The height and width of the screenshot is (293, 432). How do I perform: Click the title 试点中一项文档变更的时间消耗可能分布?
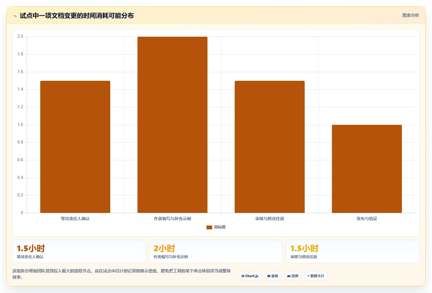(77, 16)
